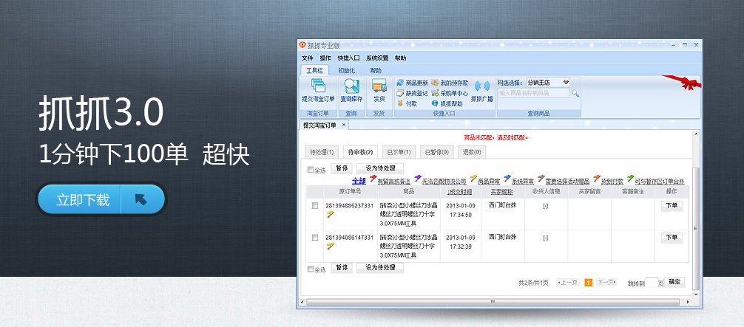This screenshot has height=327, width=744.
Task: Click the 立即下载 download button
Action: [101, 199]
